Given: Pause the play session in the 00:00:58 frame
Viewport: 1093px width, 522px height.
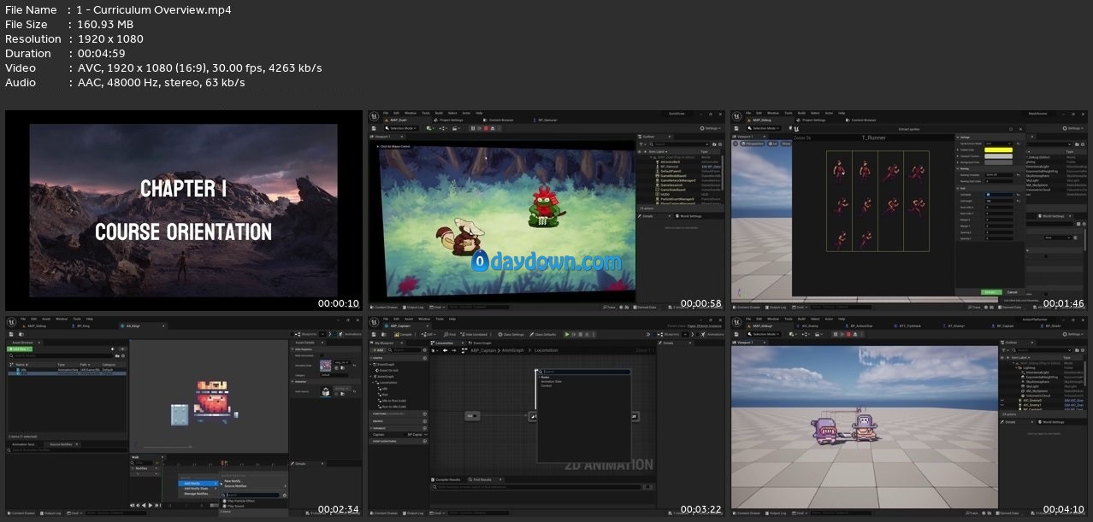Looking at the screenshot, I should 472,128.
